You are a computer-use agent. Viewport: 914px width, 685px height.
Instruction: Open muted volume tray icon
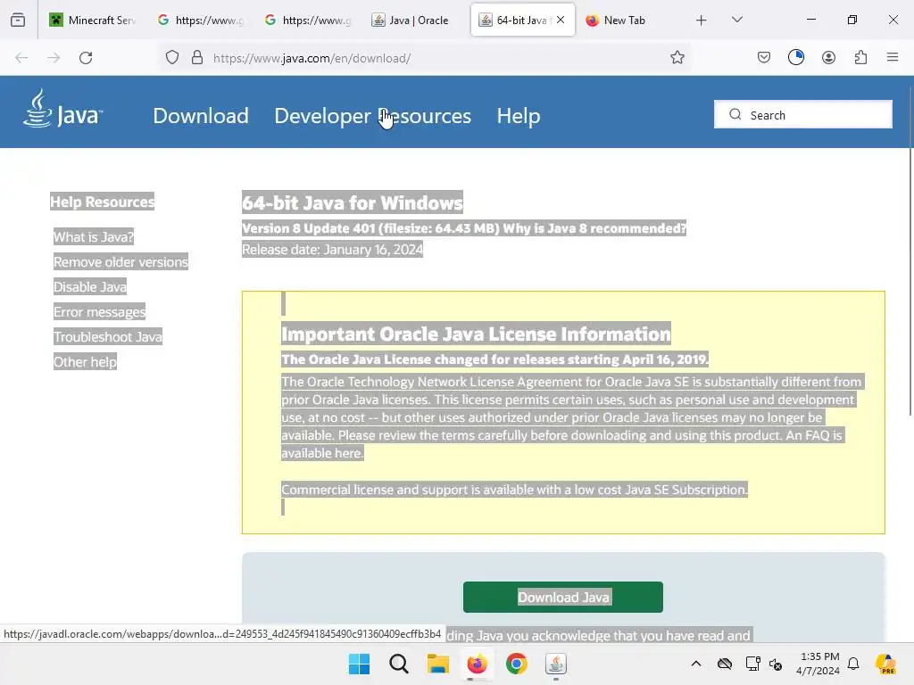(x=776, y=664)
